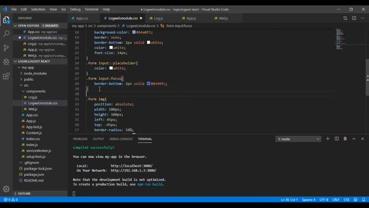Open the View menu
The width and height of the screenshot is (369, 208).
[x=53, y=9]
